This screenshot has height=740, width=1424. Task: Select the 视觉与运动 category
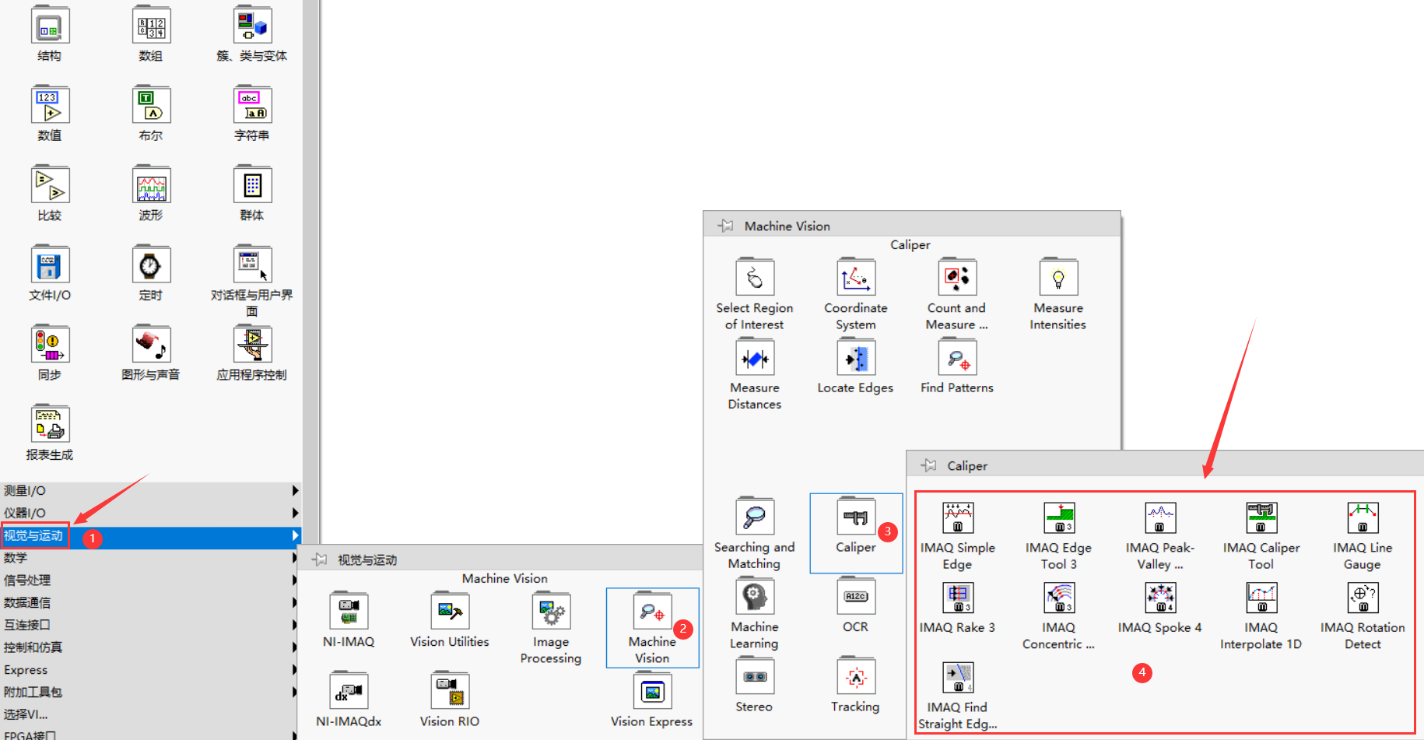click(150, 535)
